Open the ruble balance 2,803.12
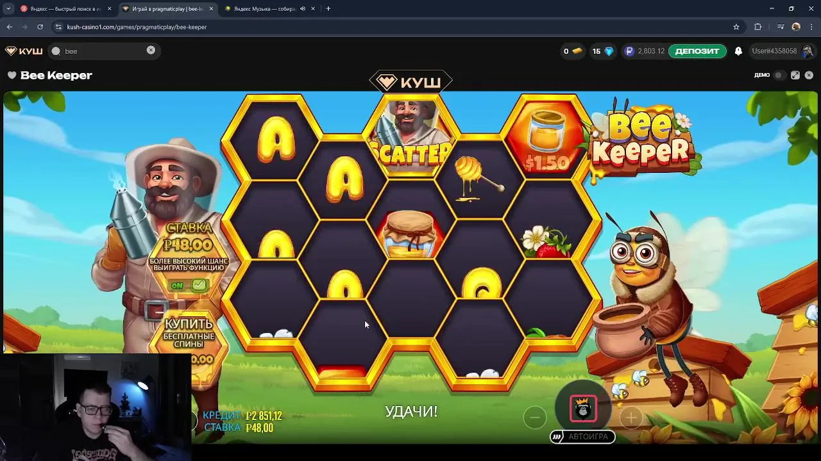 [x=645, y=51]
